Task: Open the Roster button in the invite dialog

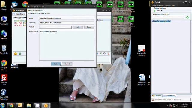Action: tap(89, 27)
